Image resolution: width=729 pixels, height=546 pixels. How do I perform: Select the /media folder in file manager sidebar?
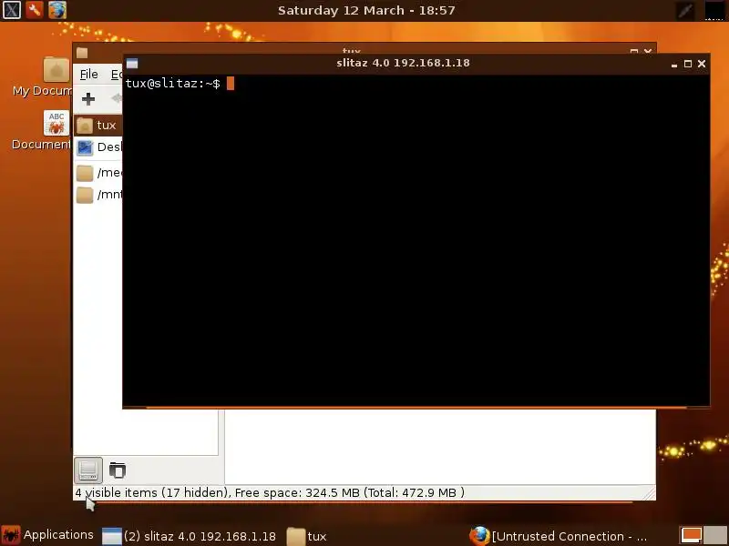98,173
